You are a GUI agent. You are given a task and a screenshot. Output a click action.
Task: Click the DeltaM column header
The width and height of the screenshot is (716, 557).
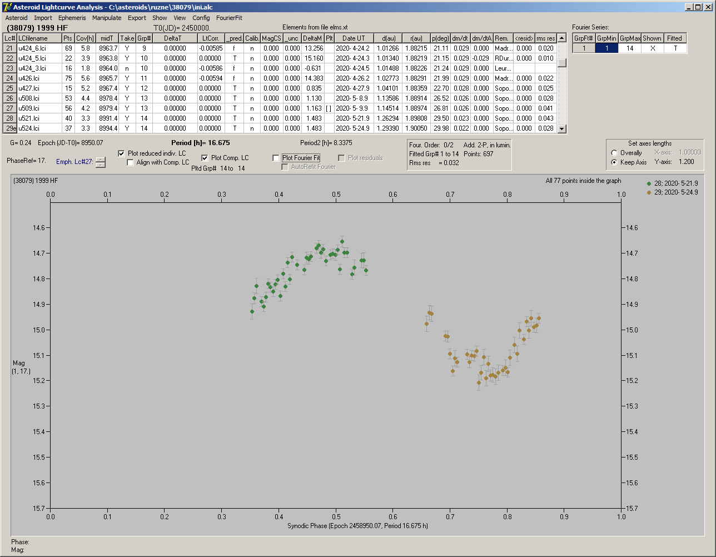pyautogui.click(x=313, y=38)
